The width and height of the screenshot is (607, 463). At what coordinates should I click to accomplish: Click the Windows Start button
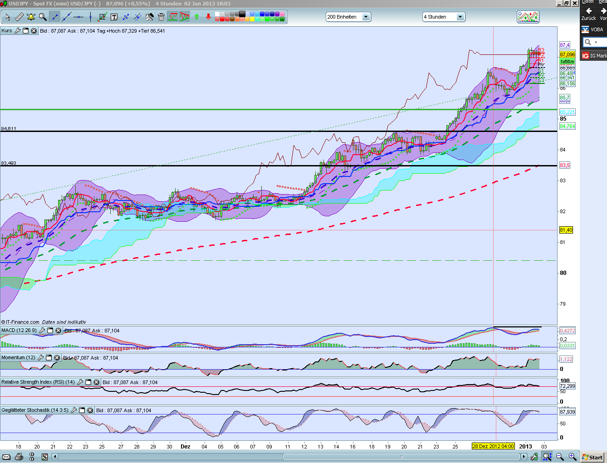pyautogui.click(x=592, y=457)
